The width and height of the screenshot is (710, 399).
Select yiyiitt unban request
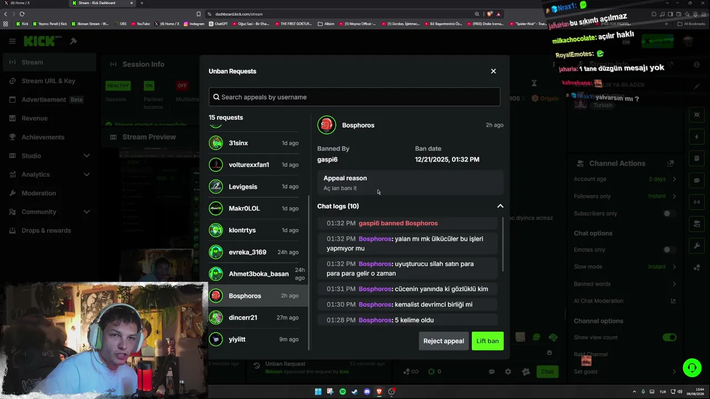click(254, 339)
